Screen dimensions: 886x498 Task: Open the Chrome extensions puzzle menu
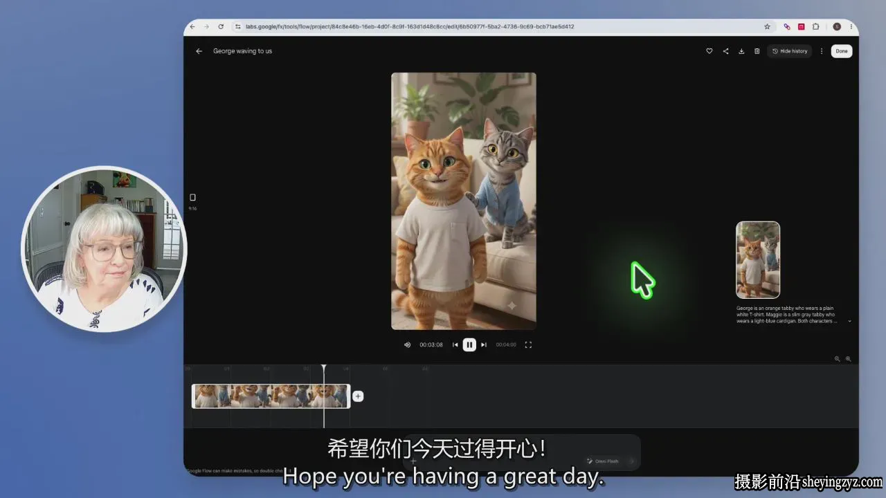click(x=815, y=27)
